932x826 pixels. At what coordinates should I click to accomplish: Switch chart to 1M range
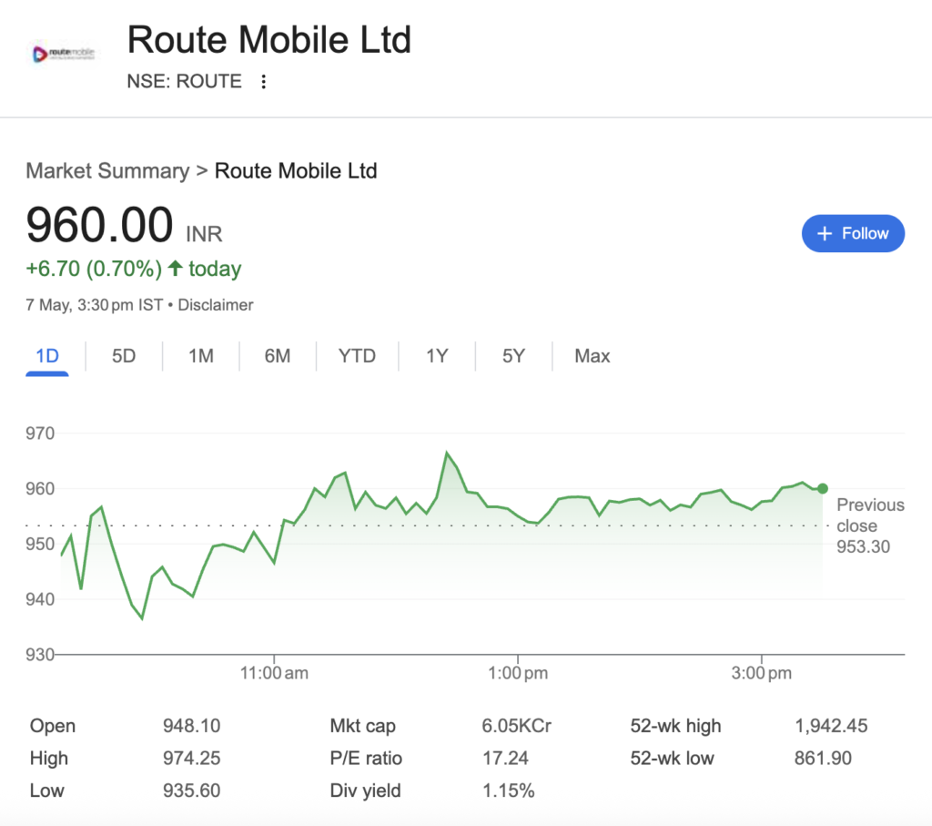[x=201, y=356]
